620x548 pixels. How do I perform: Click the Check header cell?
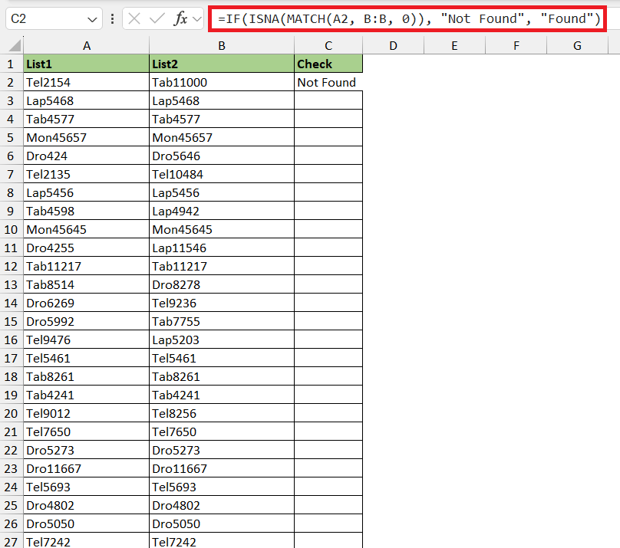[x=328, y=64]
